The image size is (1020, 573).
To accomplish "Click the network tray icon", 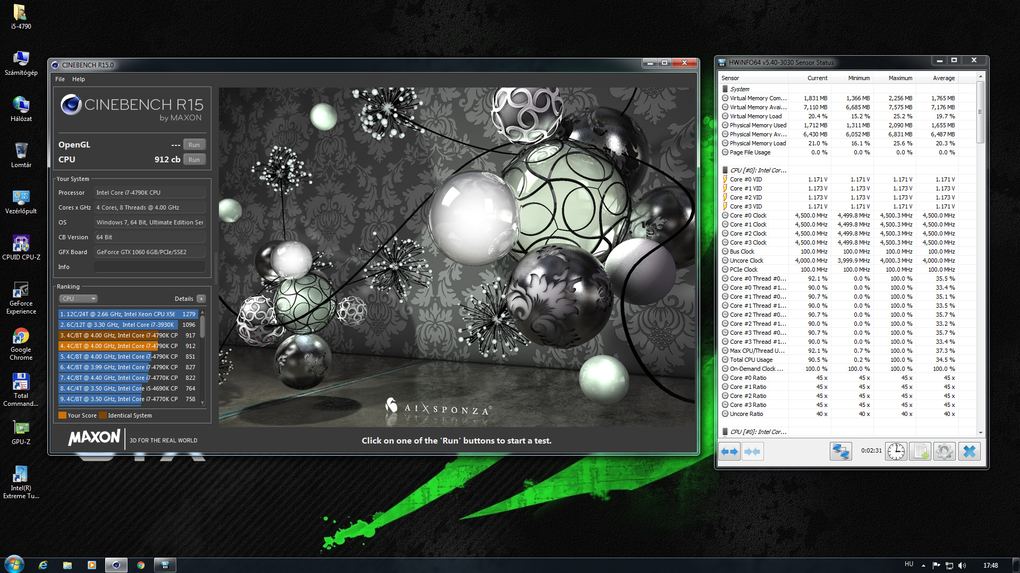I will coord(949,566).
